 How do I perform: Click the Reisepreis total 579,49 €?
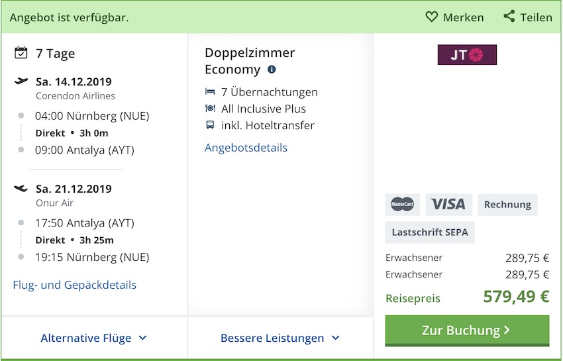(x=516, y=297)
